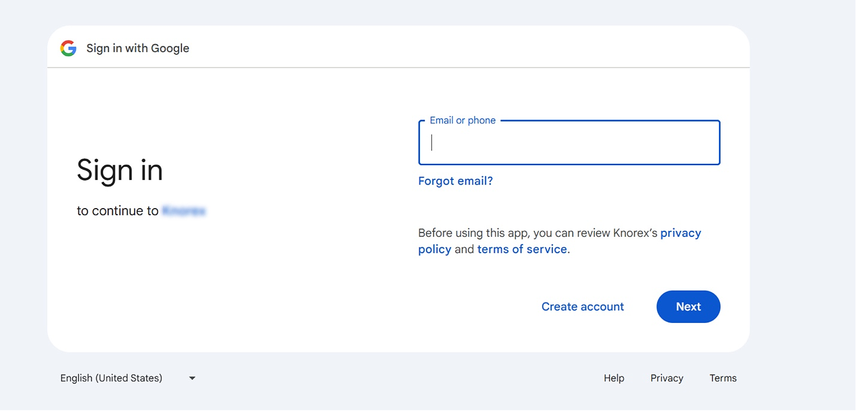
Task: Open the Terms footer link
Action: click(723, 378)
